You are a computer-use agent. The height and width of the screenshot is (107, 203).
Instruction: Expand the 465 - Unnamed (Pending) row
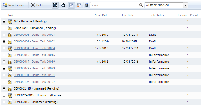pyautogui.click(x=4, y=22)
